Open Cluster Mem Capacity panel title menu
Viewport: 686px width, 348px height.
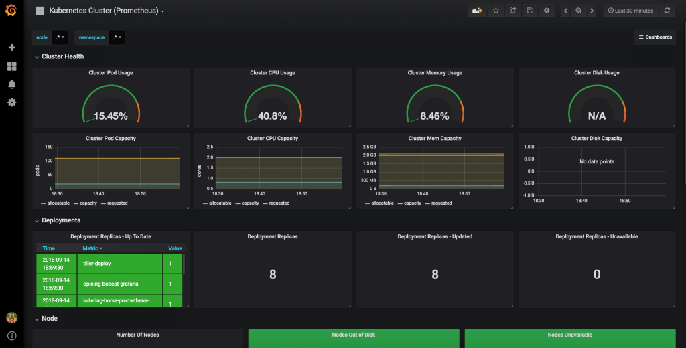coord(435,138)
